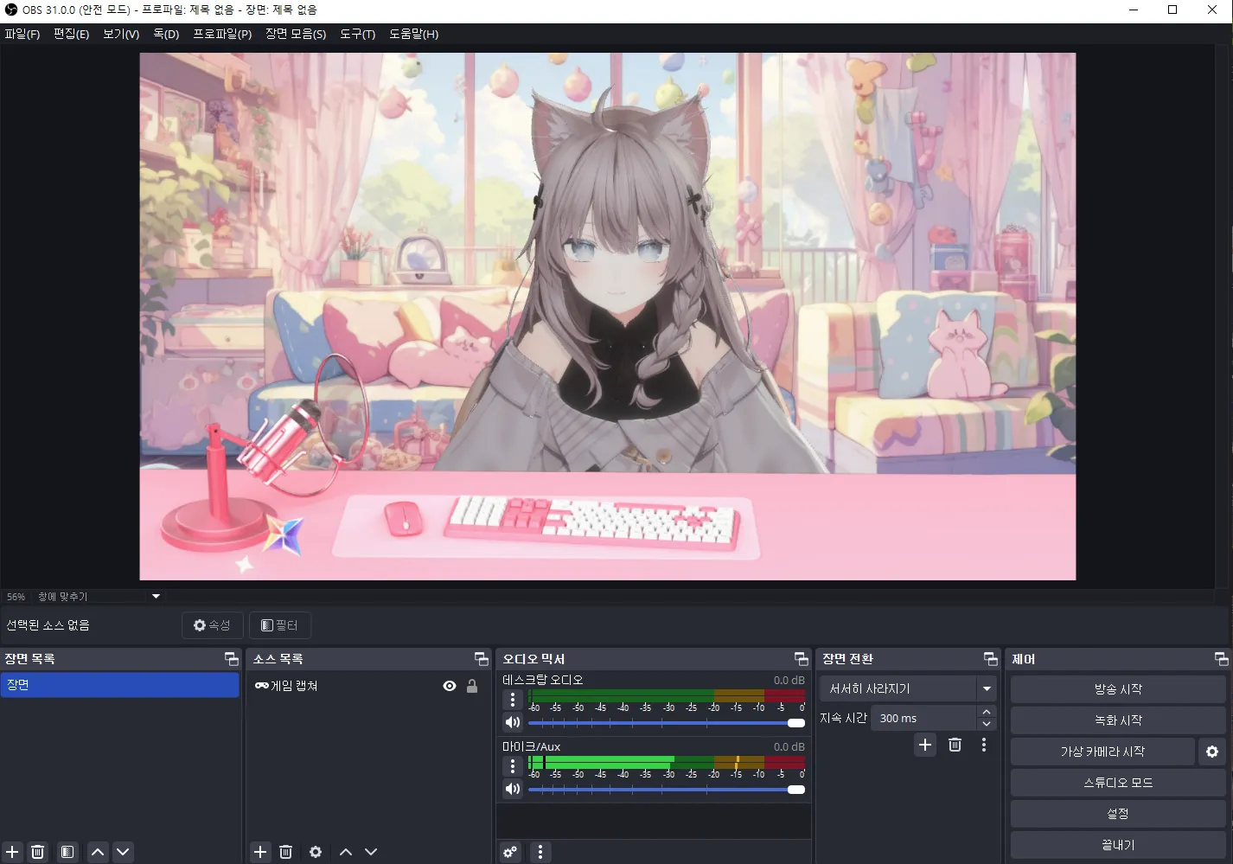The height and width of the screenshot is (864, 1233).
Task: Select the 장면 scene row
Action: click(120, 685)
